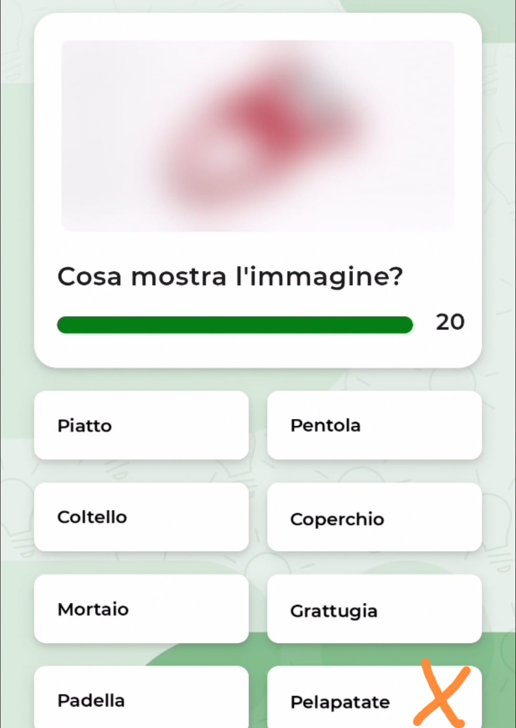Pick the Coltello option
Screen dimensions: 516x728
tap(141, 517)
